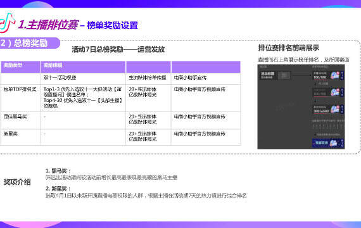
Task: Click the description starting with "选取4月1日以来"
Action: click(x=146, y=196)
